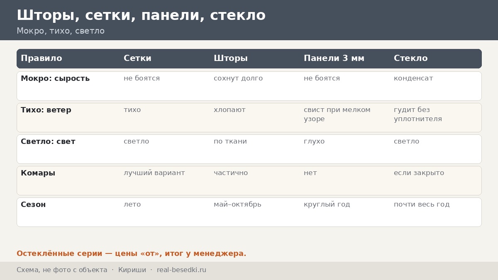Click the 'Комары' row label
The width and height of the screenshot is (498, 280).
pos(38,173)
